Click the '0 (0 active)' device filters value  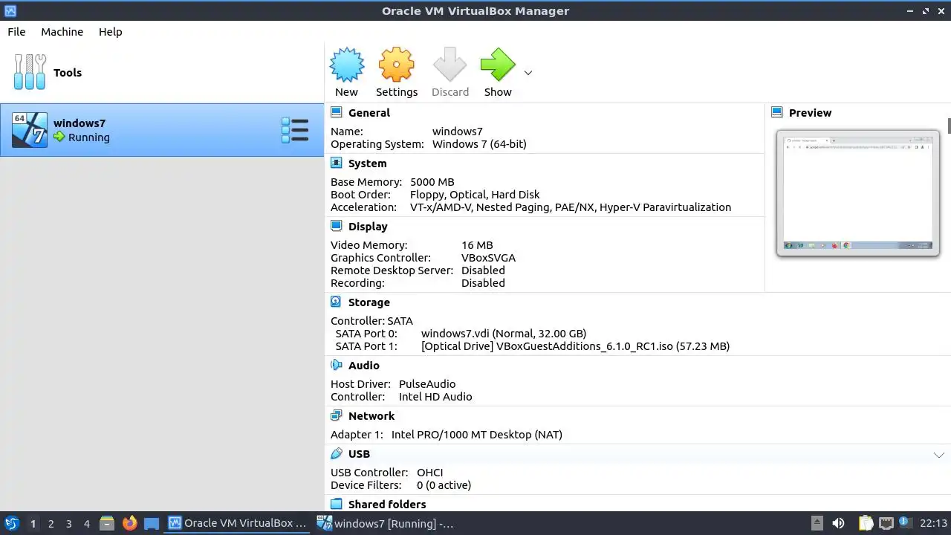point(444,485)
